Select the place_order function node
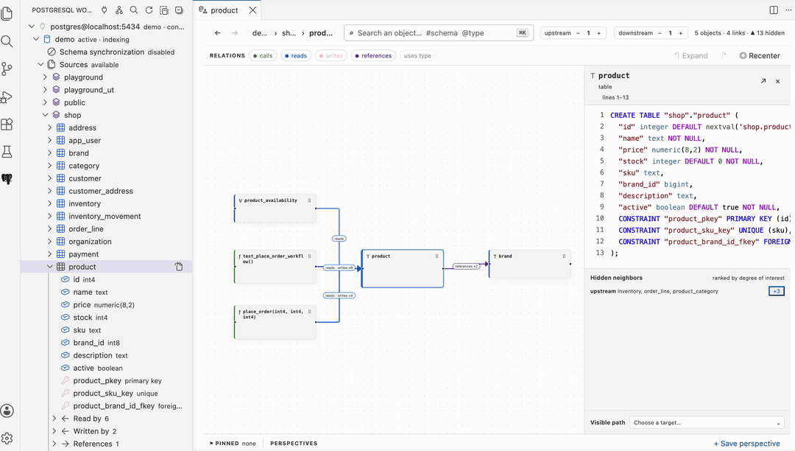Viewport: 795px width, 451px height. tap(275, 321)
